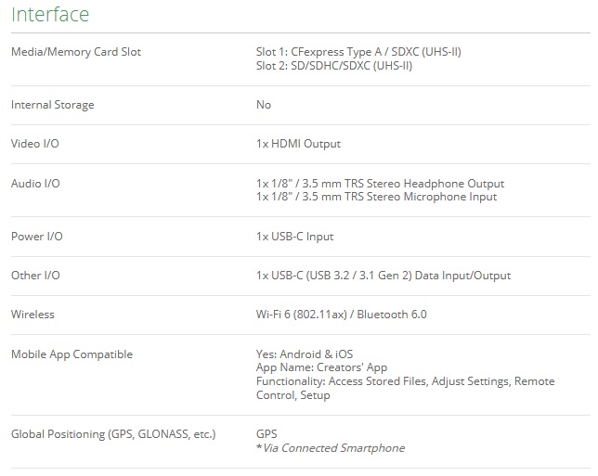This screenshot has width=598, height=476.
Task: Click the 1x USB-C Input value
Action: point(294,237)
